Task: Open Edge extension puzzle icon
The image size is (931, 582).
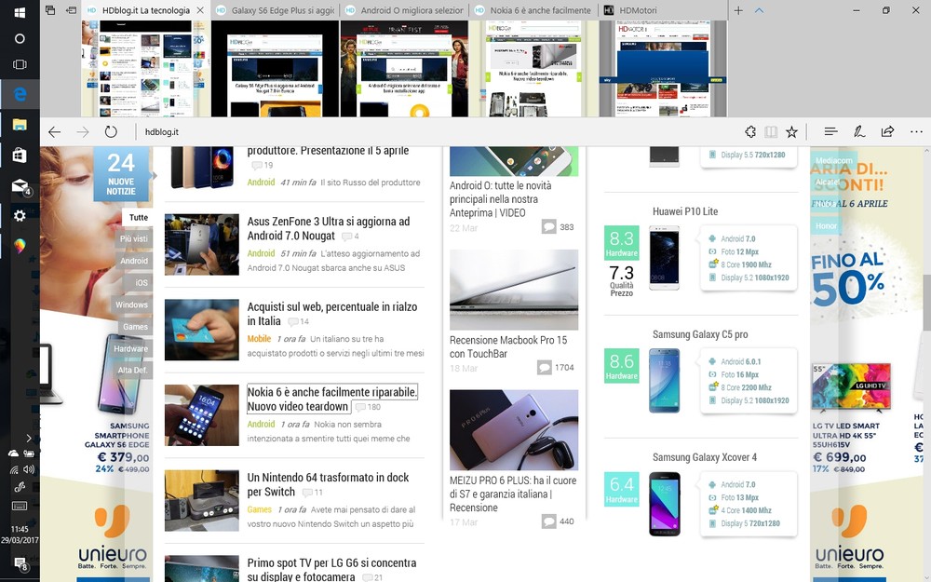Action: coord(750,132)
